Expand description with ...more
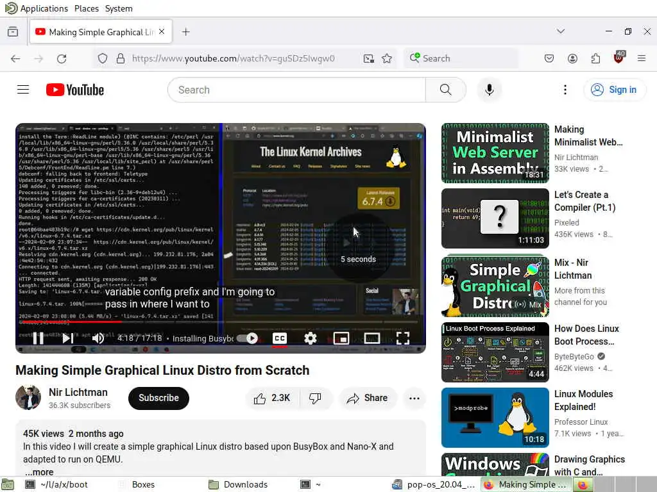 tap(39, 472)
